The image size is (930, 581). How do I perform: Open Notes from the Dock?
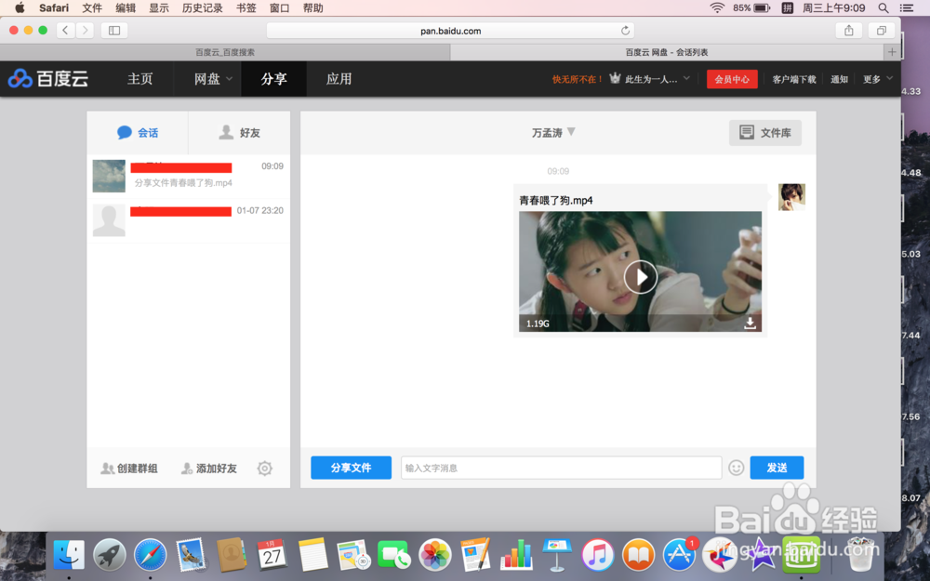click(x=312, y=555)
